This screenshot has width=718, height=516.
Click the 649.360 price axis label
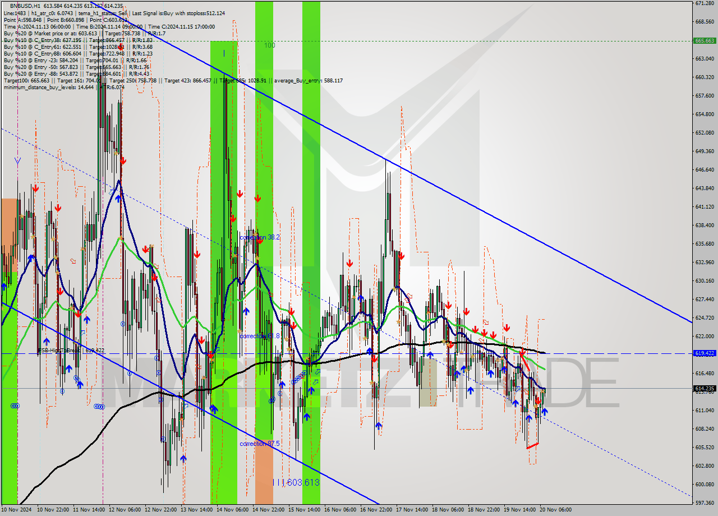point(705,151)
